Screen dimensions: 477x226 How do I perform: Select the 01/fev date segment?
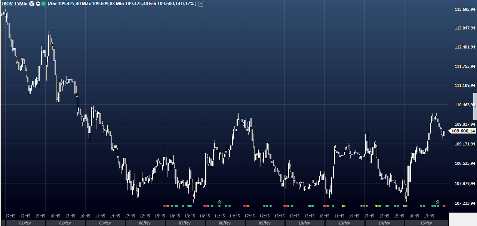pyautogui.click(x=24, y=223)
